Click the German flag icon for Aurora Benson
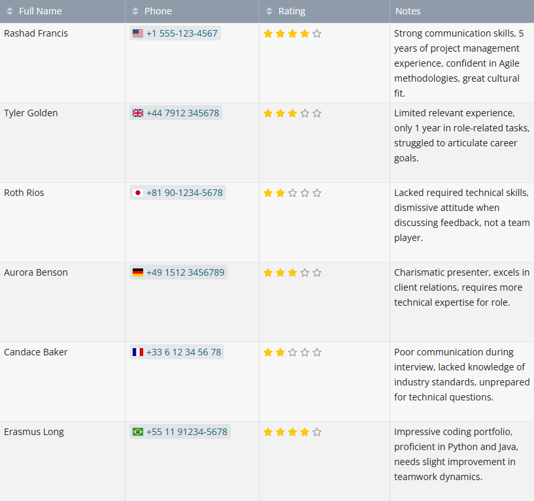The image size is (534, 501). pyautogui.click(x=138, y=272)
